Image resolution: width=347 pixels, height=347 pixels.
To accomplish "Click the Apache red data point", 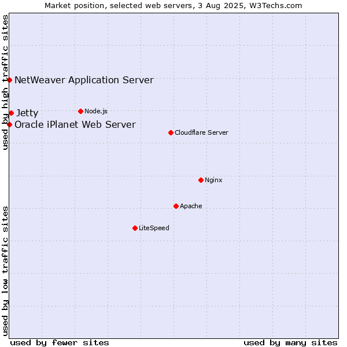I will (x=176, y=206).
